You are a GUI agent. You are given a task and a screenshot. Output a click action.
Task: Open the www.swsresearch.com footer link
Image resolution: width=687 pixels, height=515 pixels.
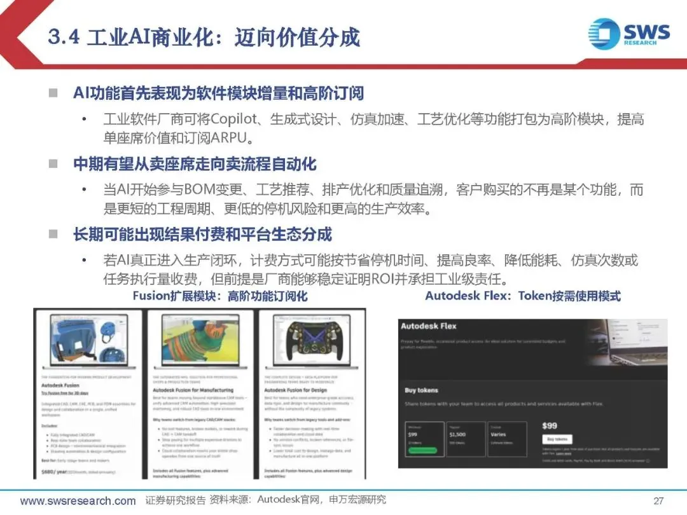pyautogui.click(x=78, y=500)
